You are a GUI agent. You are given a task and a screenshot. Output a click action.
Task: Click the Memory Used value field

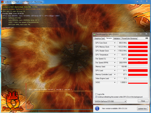(x=122, y=66)
